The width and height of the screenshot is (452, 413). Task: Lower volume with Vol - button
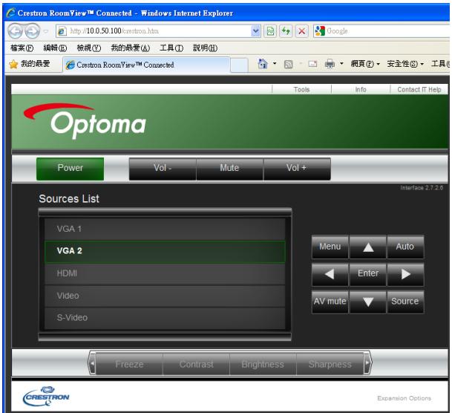click(163, 169)
